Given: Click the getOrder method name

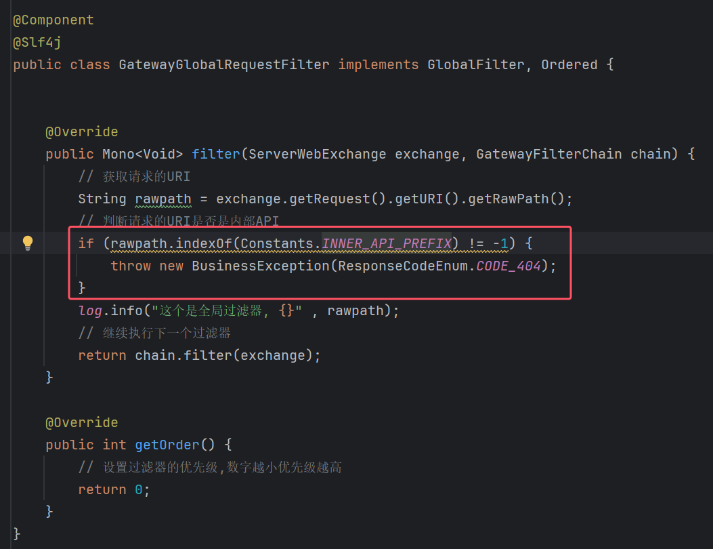Looking at the screenshot, I should (x=167, y=445).
